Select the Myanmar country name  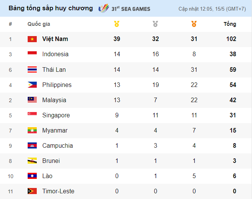55,130
